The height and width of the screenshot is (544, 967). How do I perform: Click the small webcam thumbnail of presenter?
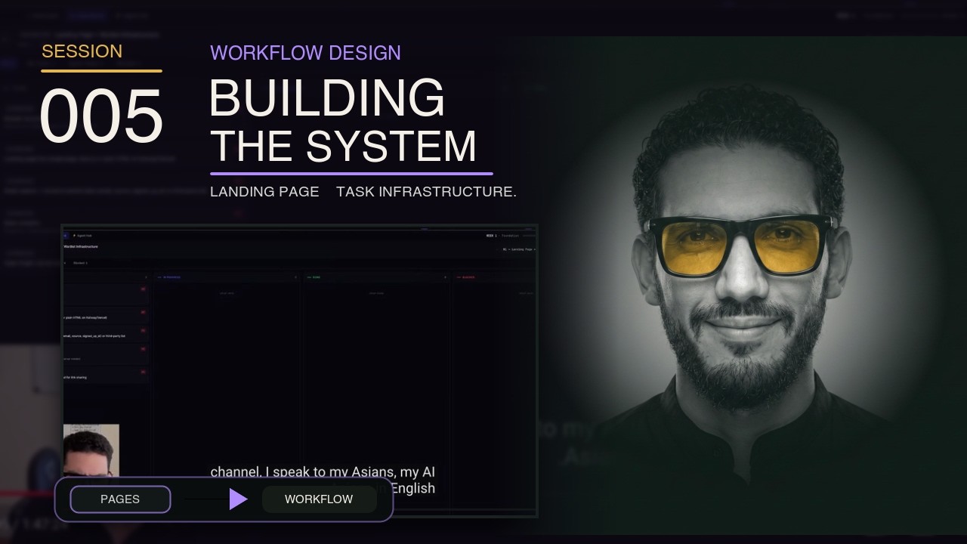(91, 450)
